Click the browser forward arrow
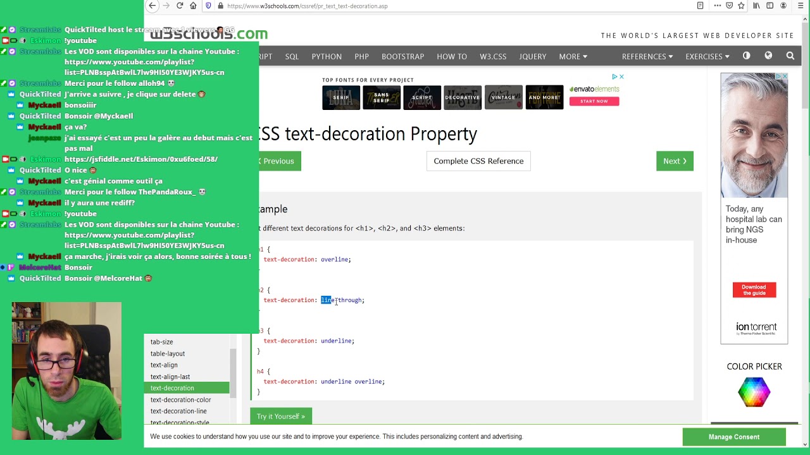The height and width of the screenshot is (455, 810). pyautogui.click(x=166, y=6)
